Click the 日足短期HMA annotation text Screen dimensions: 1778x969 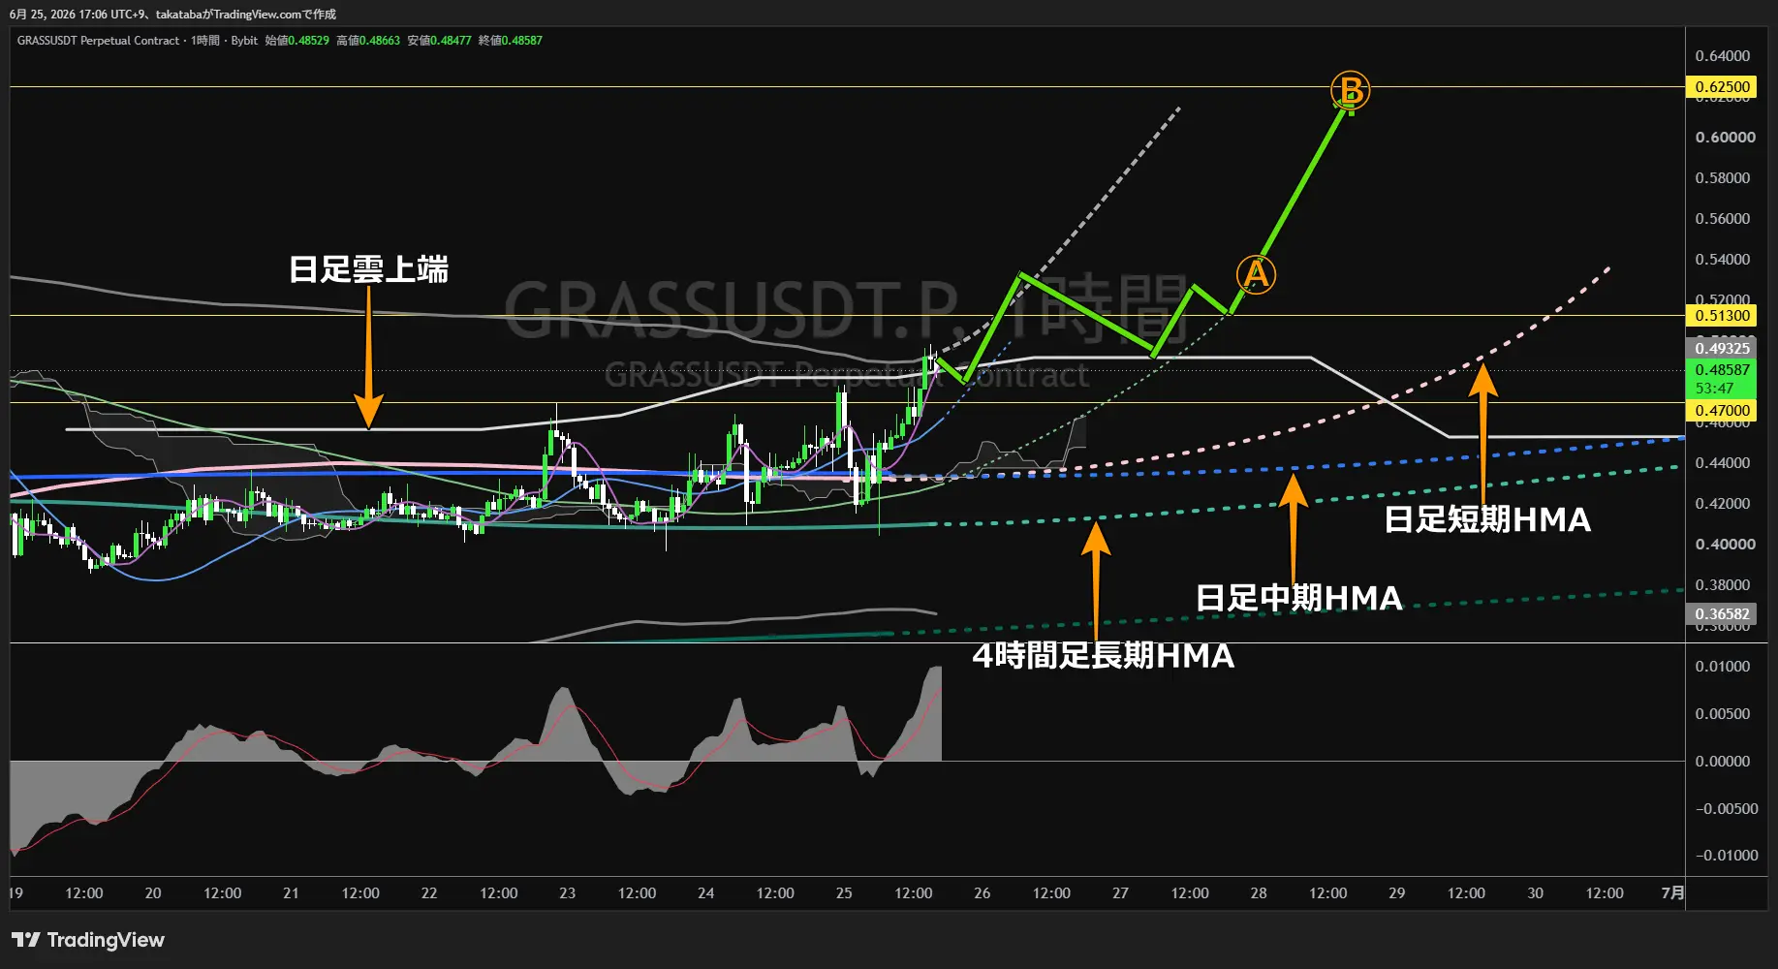click(x=1487, y=519)
